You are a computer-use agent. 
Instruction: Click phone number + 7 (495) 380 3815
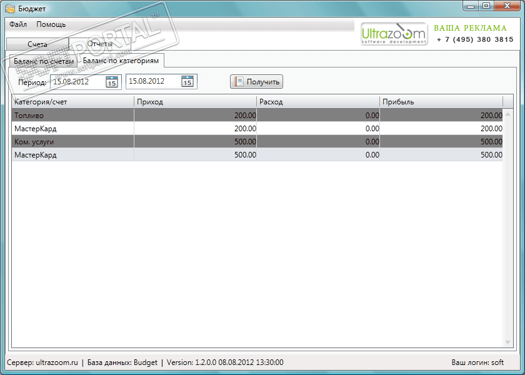click(x=475, y=39)
